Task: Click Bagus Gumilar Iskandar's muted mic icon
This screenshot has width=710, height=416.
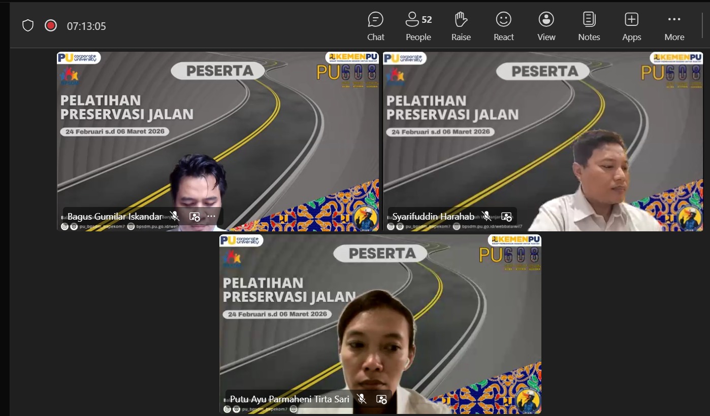Action: tap(175, 217)
